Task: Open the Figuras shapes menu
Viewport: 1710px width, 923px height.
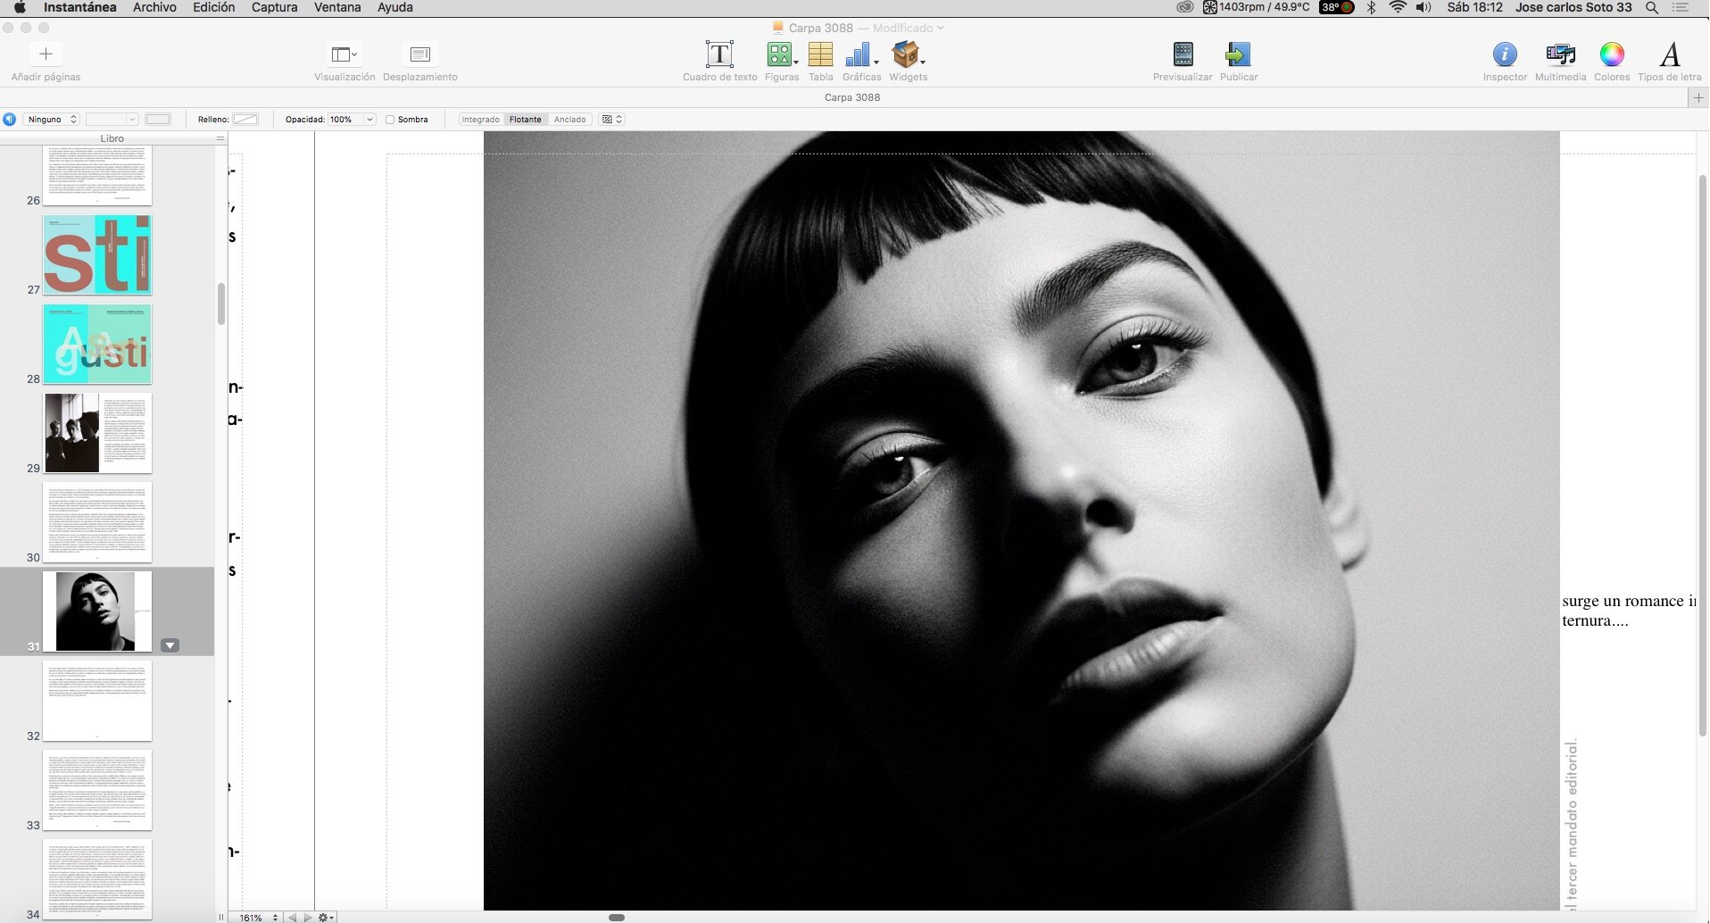Action: point(781,54)
